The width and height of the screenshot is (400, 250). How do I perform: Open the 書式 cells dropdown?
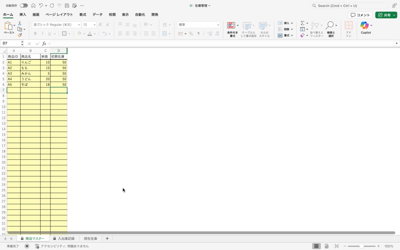click(x=286, y=36)
